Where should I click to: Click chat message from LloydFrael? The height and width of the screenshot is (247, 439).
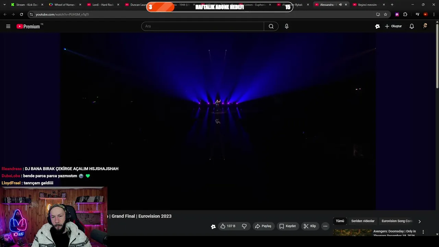27,183
